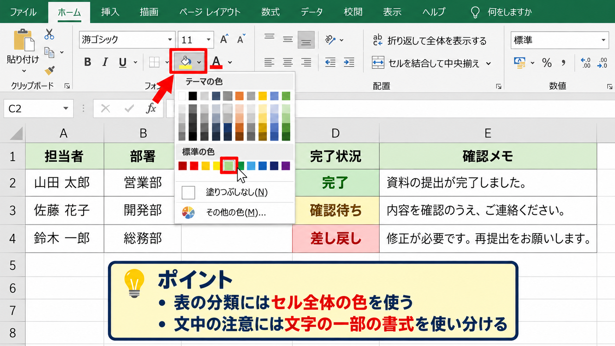Viewport: 615px width, 346px height.
Task: Center text horizontally
Action: (x=288, y=63)
